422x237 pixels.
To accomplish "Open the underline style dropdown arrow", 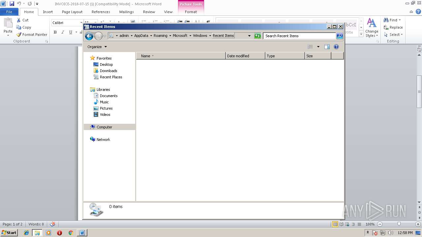I will 76,32.
